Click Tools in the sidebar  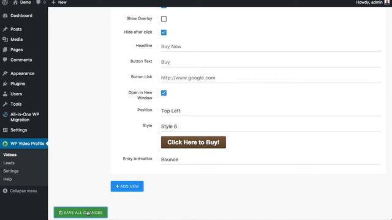point(16,104)
